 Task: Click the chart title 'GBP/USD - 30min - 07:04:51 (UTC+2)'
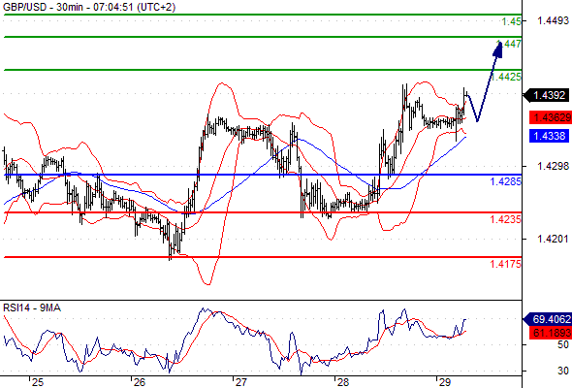click(89, 7)
